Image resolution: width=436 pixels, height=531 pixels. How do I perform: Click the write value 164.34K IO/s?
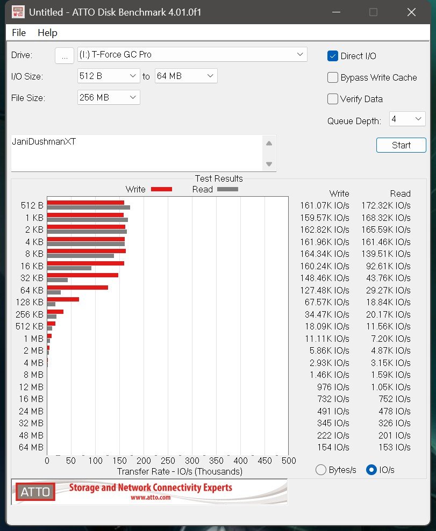coord(325,254)
